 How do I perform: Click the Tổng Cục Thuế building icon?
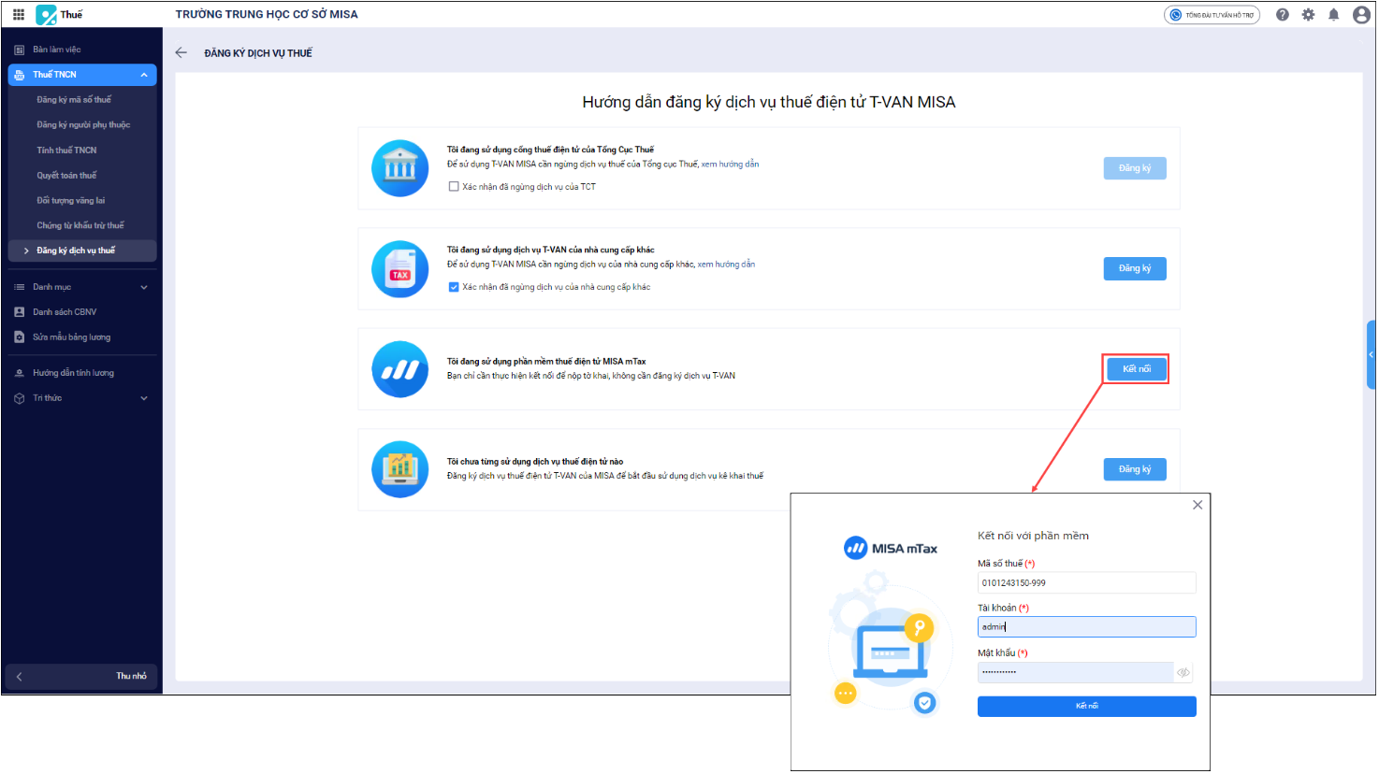pos(400,168)
